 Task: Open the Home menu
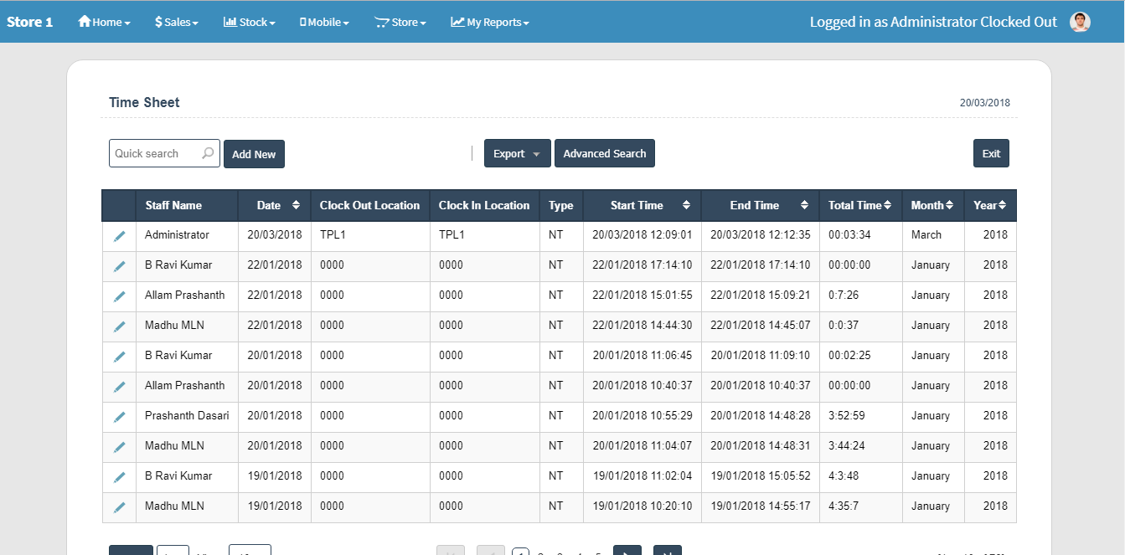(104, 23)
